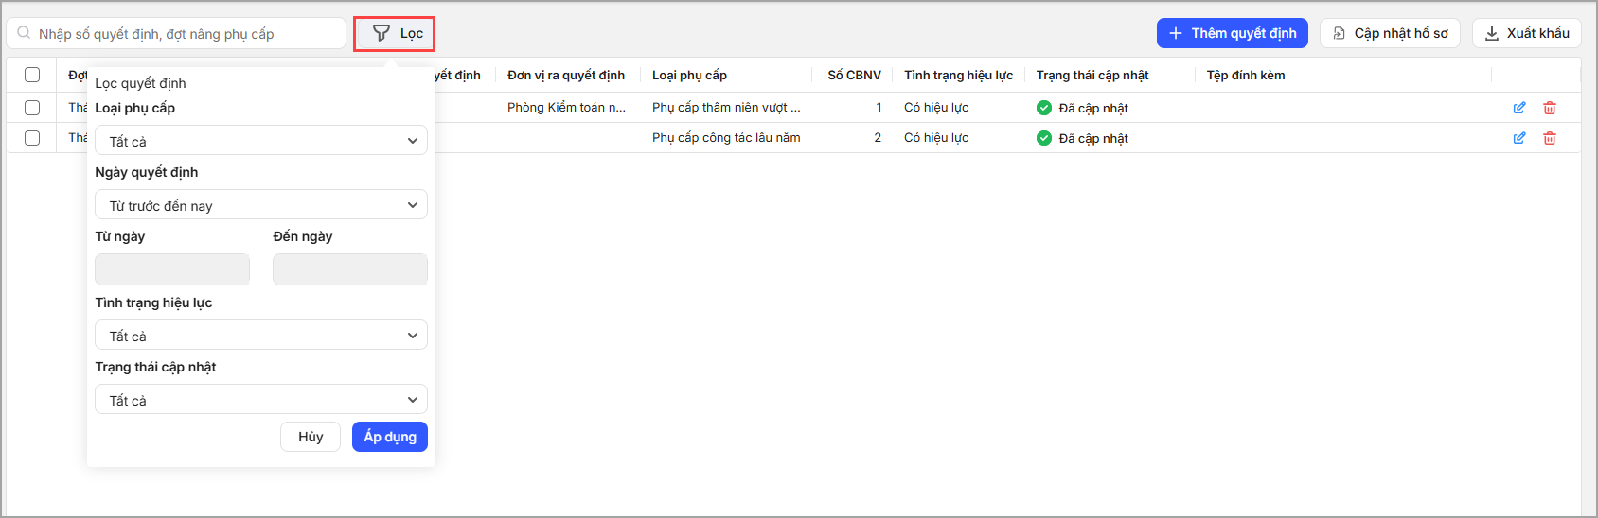The height and width of the screenshot is (518, 1598).
Task: Check the first row checkbox
Action: click(x=32, y=108)
